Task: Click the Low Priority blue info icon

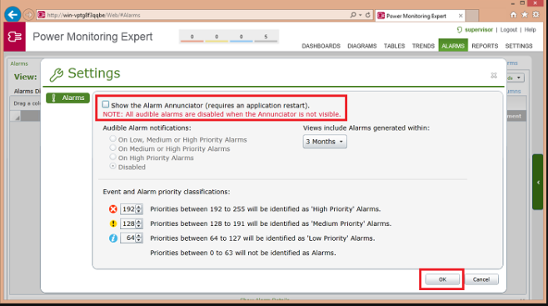Action: (113, 238)
